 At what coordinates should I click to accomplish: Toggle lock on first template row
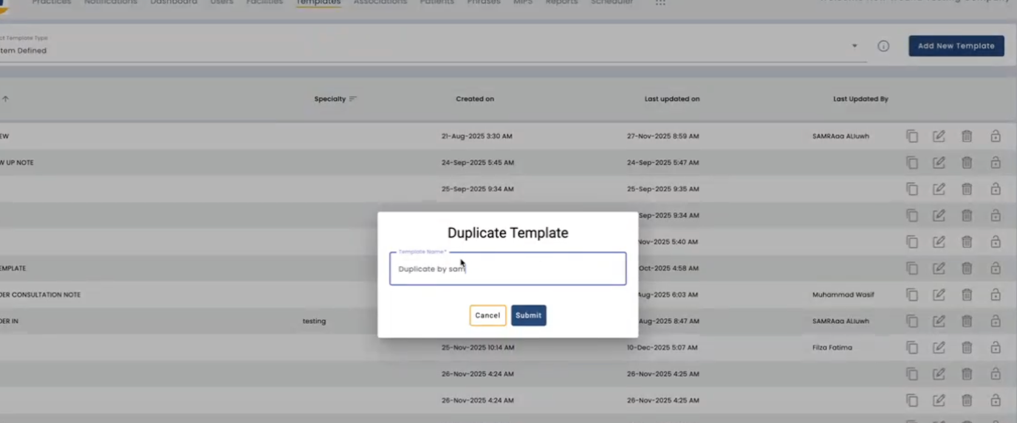point(995,136)
